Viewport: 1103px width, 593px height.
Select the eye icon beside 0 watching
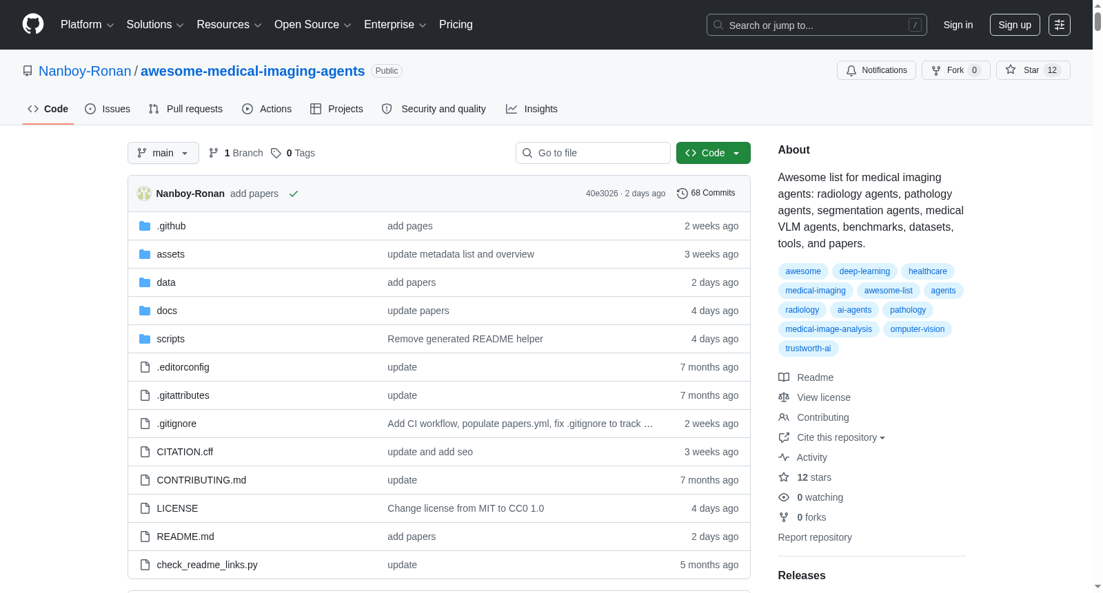(784, 497)
